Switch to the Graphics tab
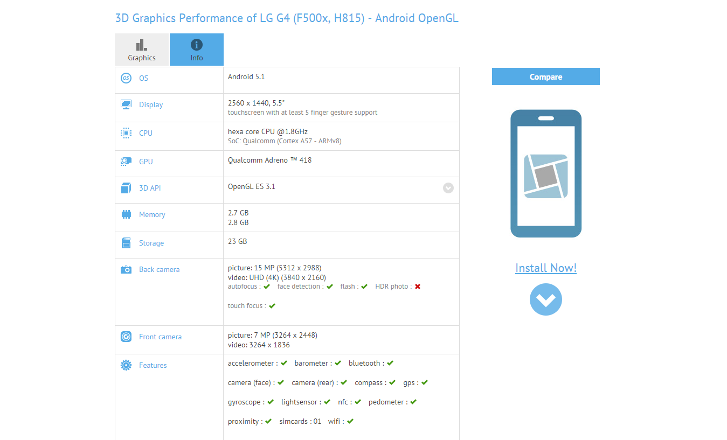Image resolution: width=727 pixels, height=440 pixels. coord(142,50)
